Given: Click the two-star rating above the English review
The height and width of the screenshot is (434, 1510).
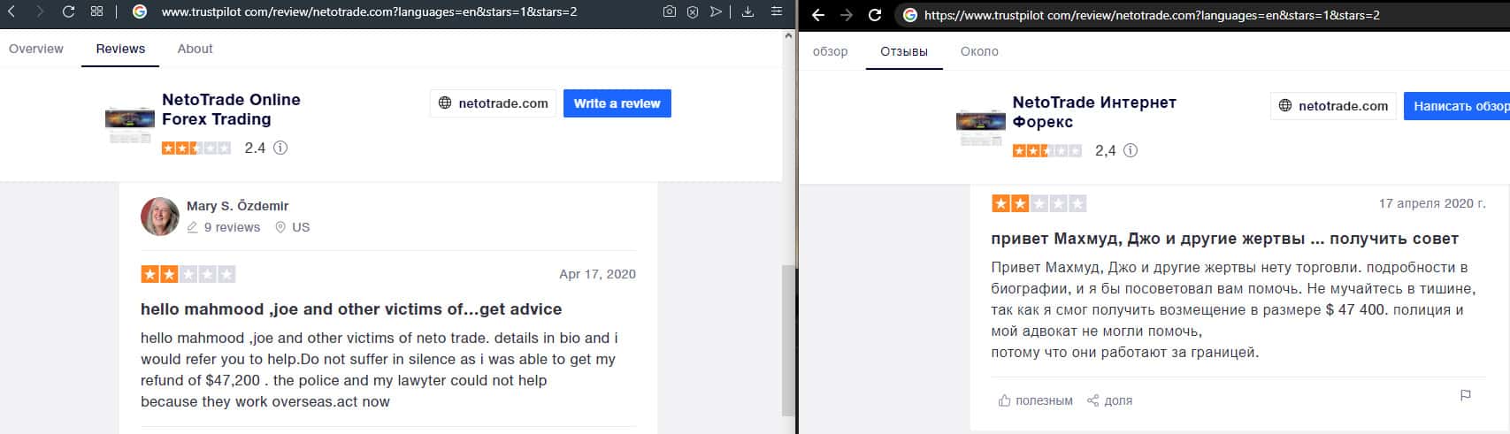Looking at the screenshot, I should [188, 274].
